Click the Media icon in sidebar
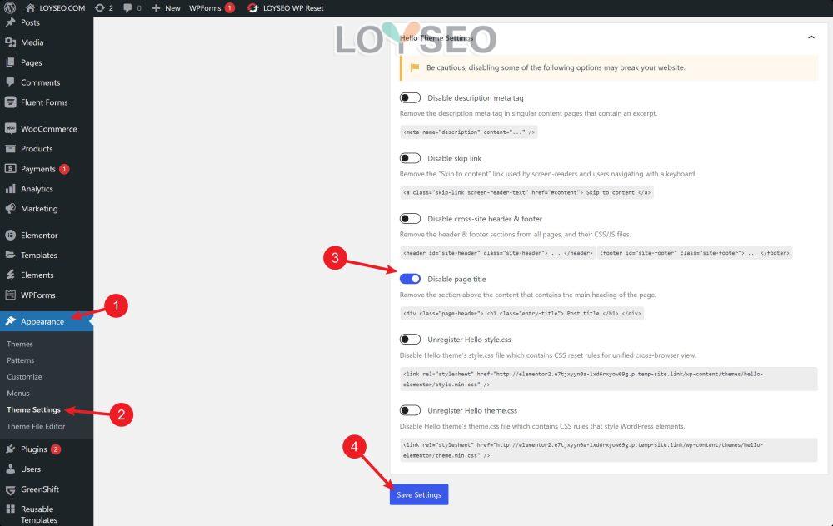The image size is (833, 526). coord(10,42)
